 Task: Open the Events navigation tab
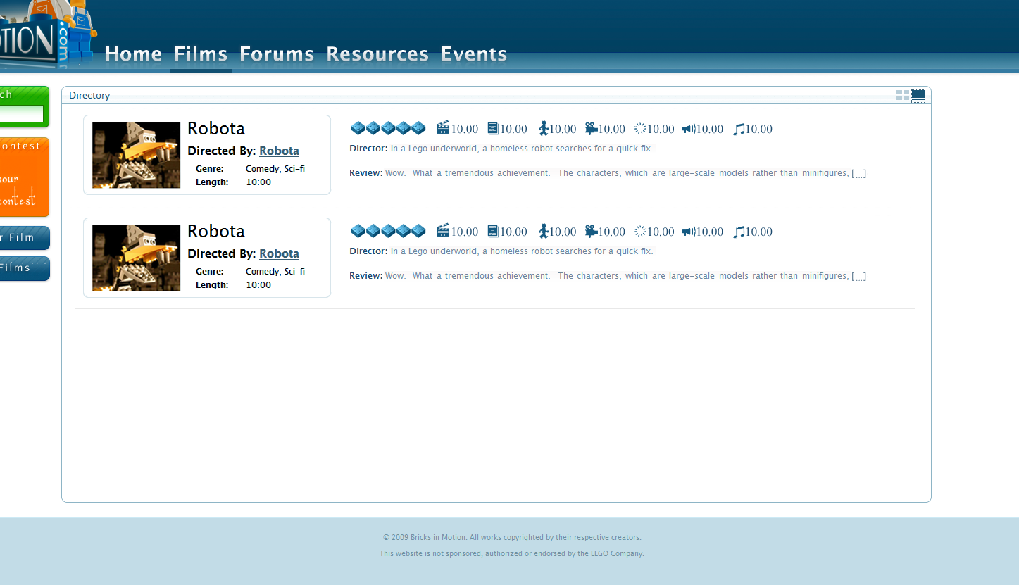tap(474, 54)
